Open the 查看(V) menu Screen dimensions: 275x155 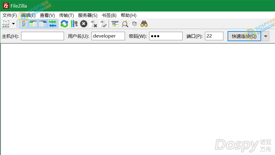pyautogui.click(x=47, y=15)
